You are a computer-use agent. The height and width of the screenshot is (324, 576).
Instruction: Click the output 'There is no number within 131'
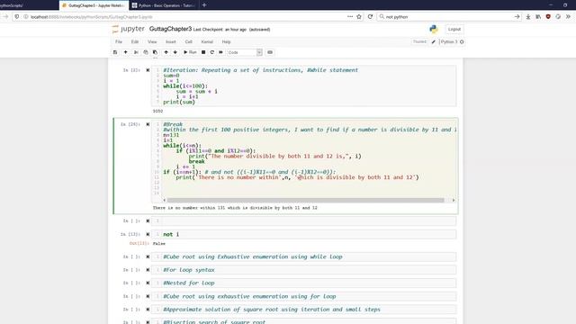(235, 208)
